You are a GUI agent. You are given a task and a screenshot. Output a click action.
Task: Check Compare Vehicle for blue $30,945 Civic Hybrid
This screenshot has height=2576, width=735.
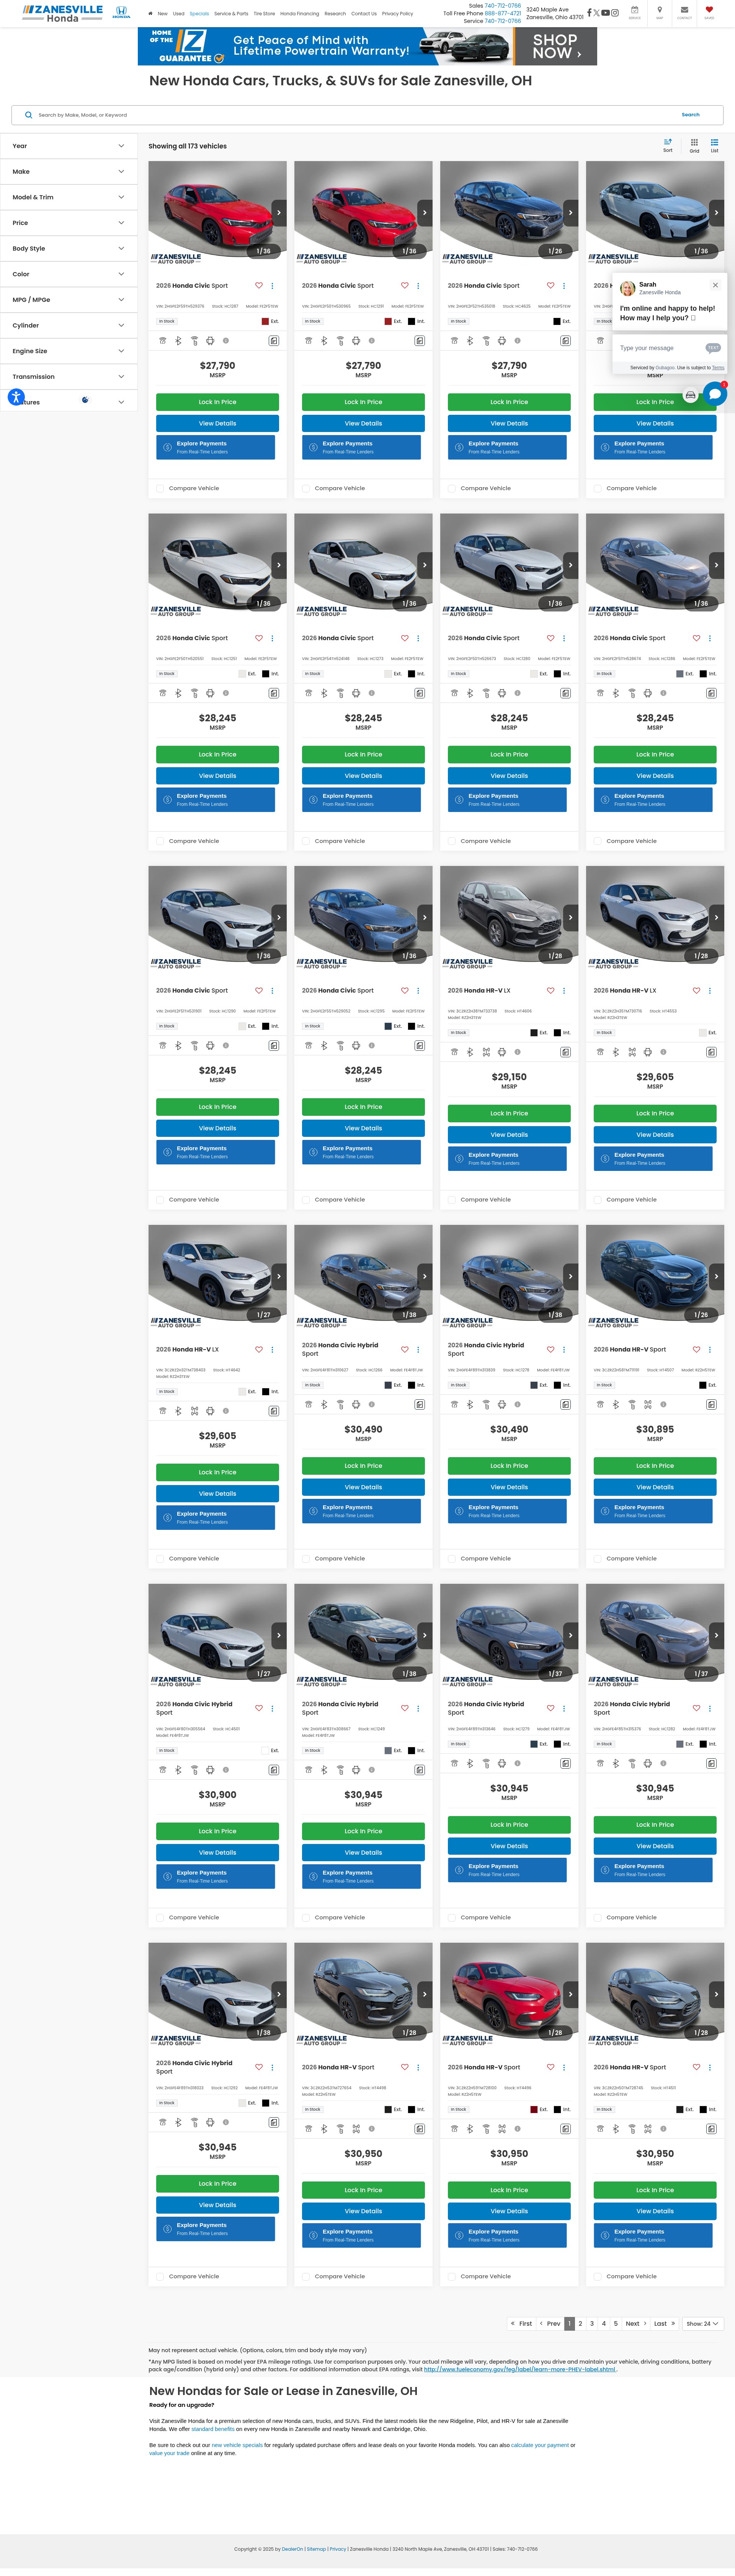(452, 1918)
